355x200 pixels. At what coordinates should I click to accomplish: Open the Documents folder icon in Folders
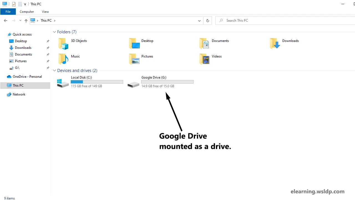click(204, 44)
